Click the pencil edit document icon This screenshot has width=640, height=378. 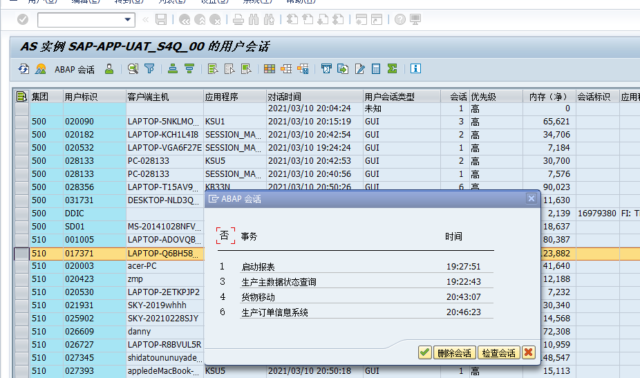(359, 68)
